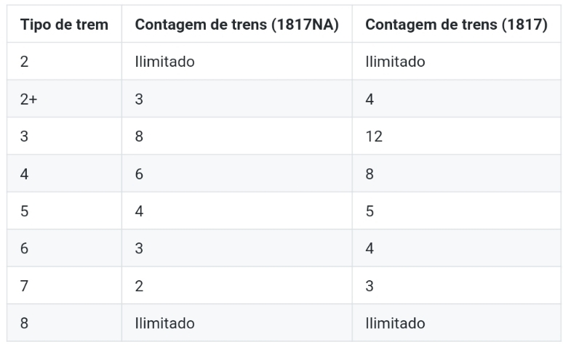This screenshot has width=563, height=347.
Task: Click the train type '7' cell
Action: 25,286
